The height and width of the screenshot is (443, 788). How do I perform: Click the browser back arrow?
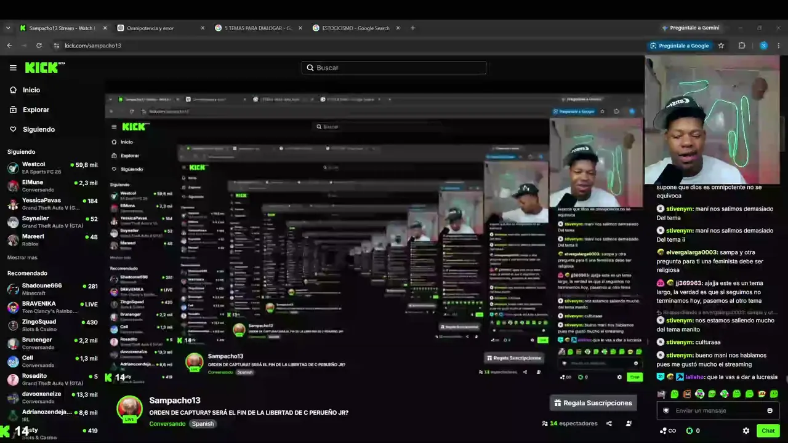click(x=9, y=46)
